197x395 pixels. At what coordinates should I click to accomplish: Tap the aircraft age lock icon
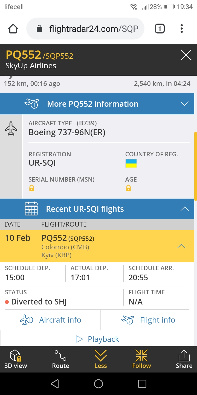click(x=128, y=188)
